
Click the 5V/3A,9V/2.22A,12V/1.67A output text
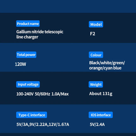pyautogui.click(x=43, y=125)
